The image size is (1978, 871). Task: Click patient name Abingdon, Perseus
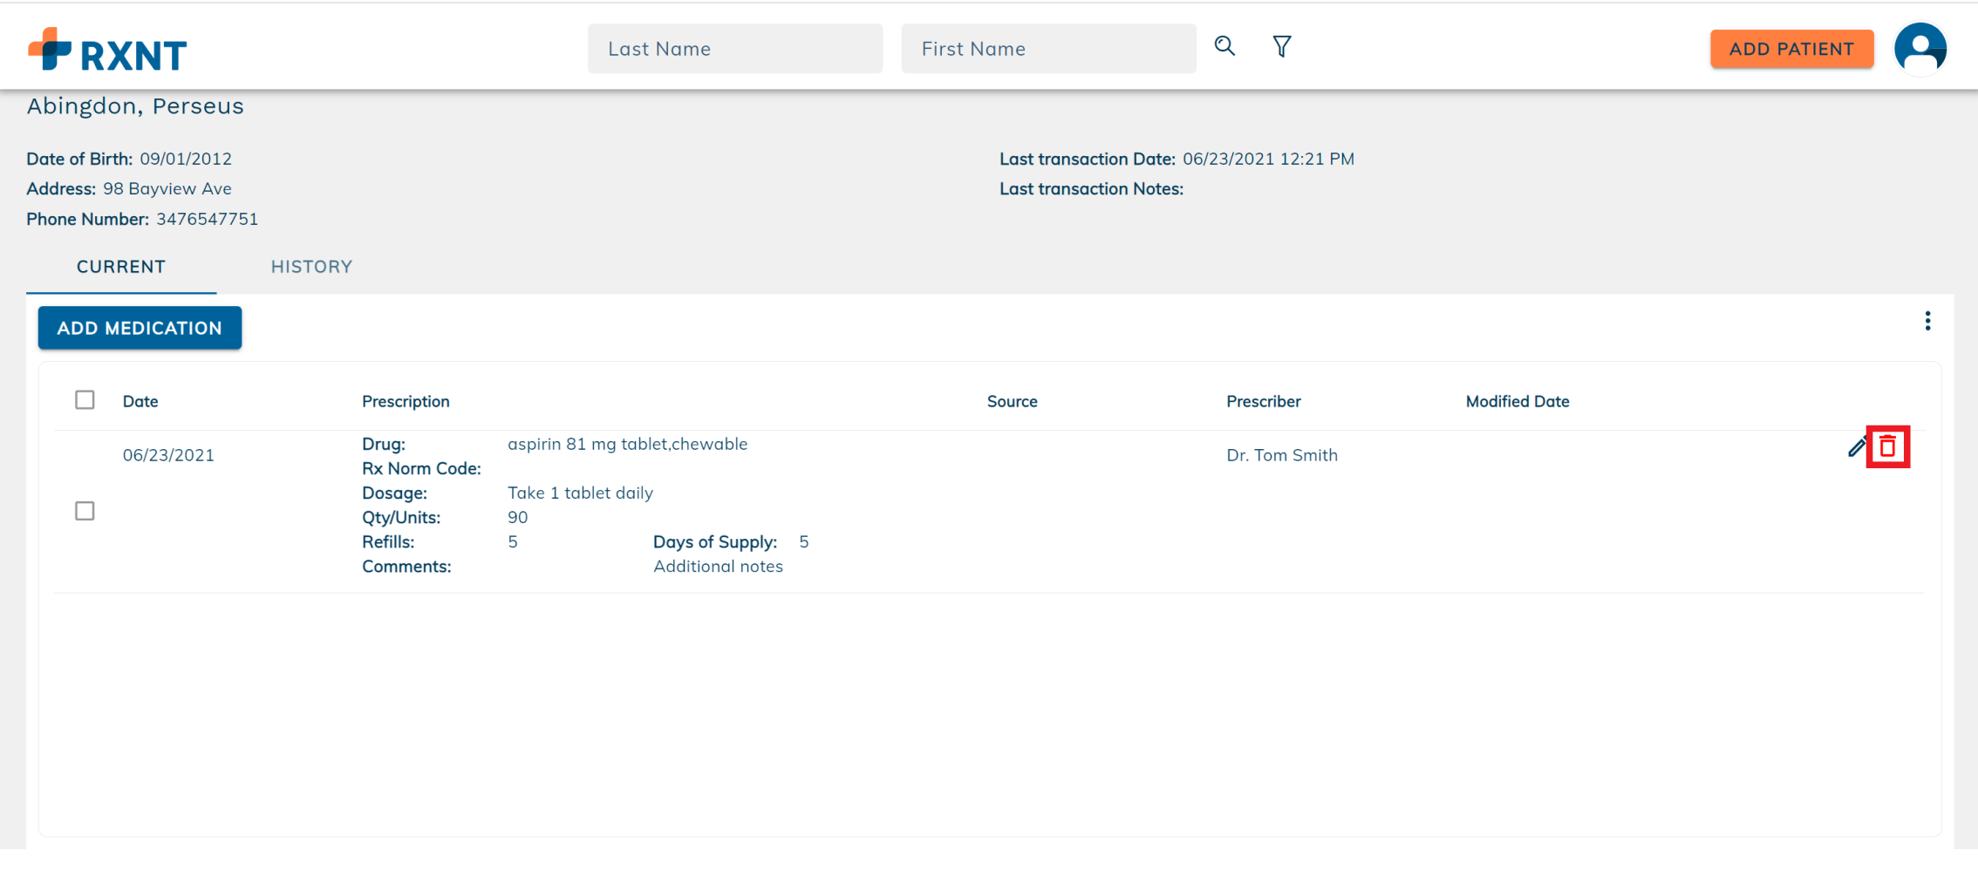(x=135, y=106)
